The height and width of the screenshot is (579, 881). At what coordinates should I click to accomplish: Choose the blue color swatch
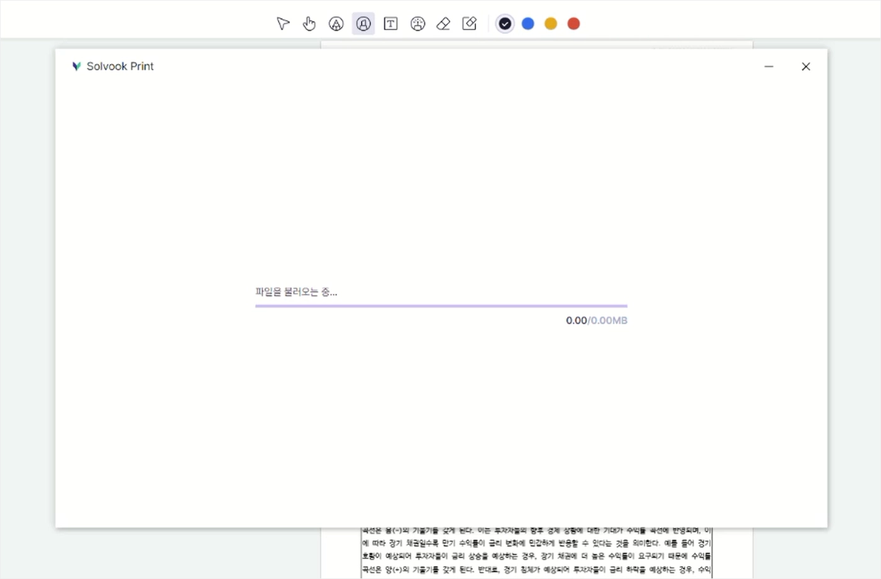[x=528, y=24]
